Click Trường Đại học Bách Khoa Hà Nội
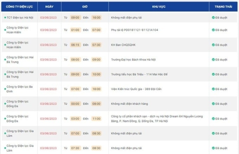The image size is (239, 154). (134, 60)
